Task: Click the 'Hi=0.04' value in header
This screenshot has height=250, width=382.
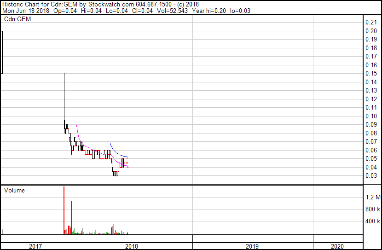Action: click(92, 11)
